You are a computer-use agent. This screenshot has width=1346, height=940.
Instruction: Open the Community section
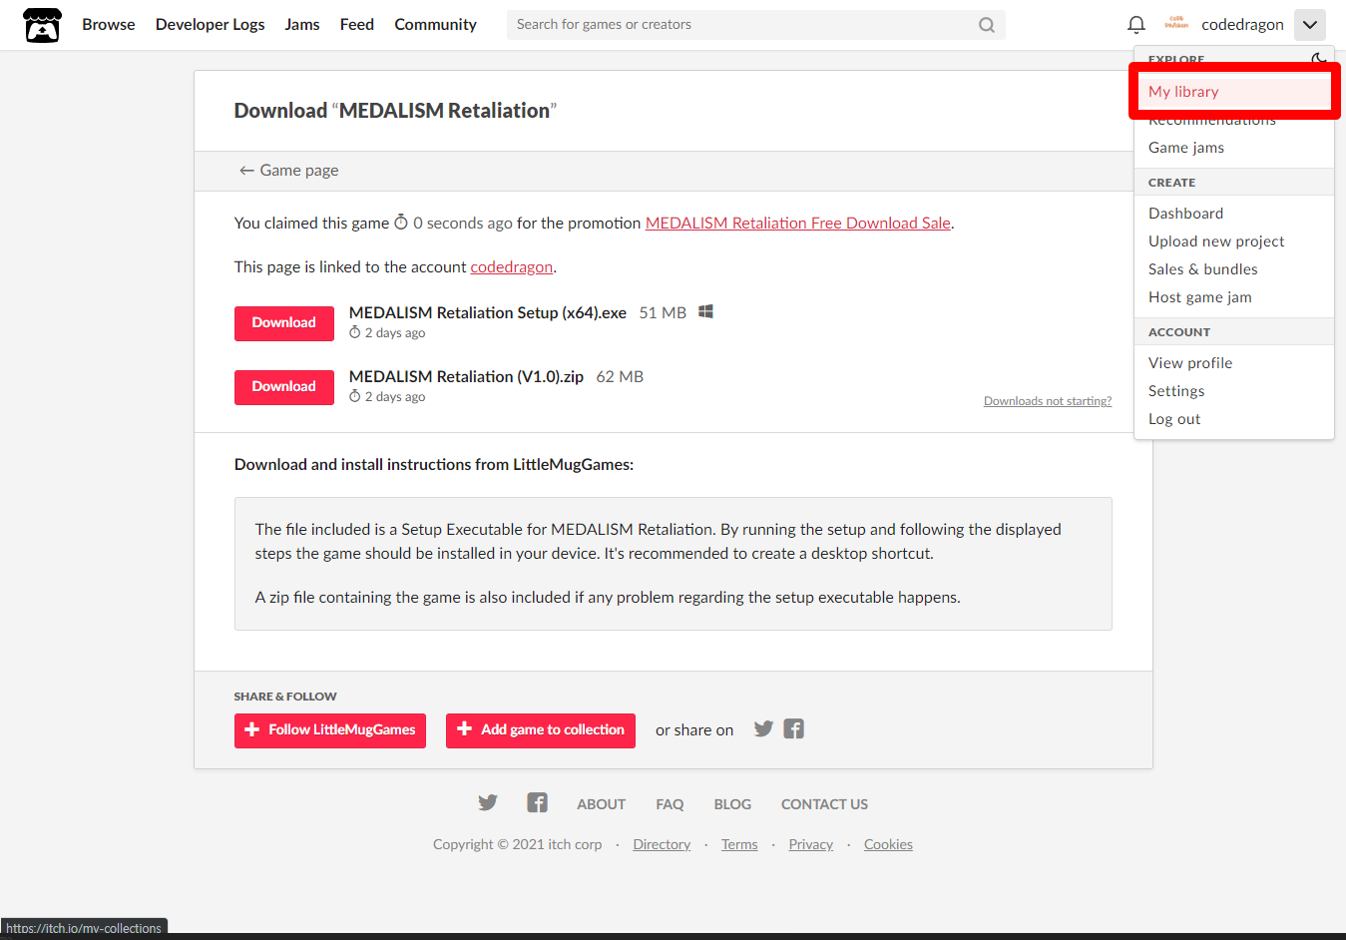tap(435, 25)
